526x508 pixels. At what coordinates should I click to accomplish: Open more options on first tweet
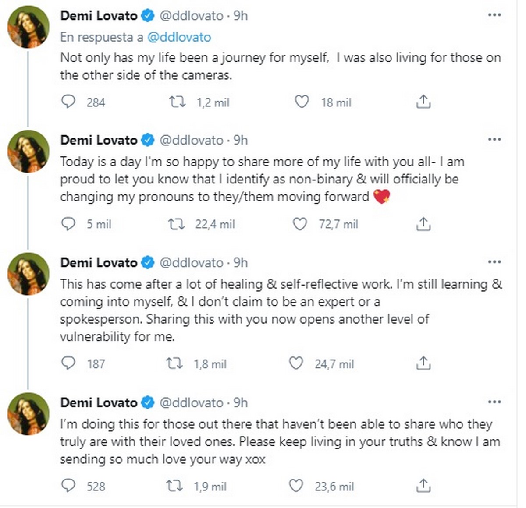tap(494, 15)
